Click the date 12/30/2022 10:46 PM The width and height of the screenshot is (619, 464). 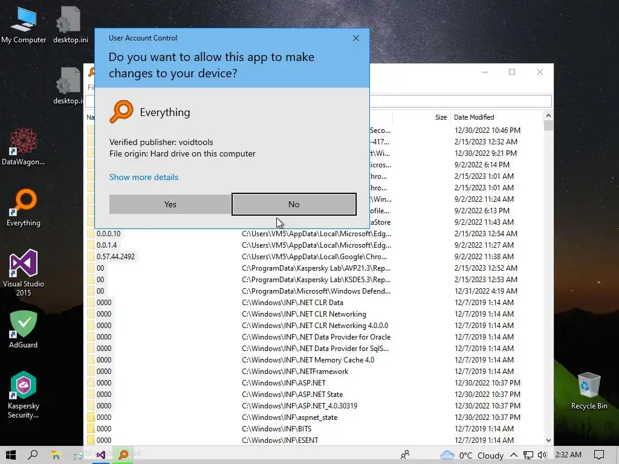(x=487, y=130)
